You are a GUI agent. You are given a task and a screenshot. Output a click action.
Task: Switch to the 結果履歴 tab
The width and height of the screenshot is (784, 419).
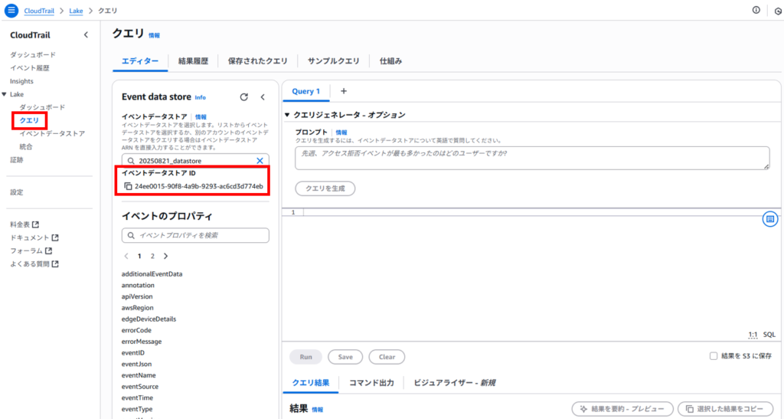(193, 61)
